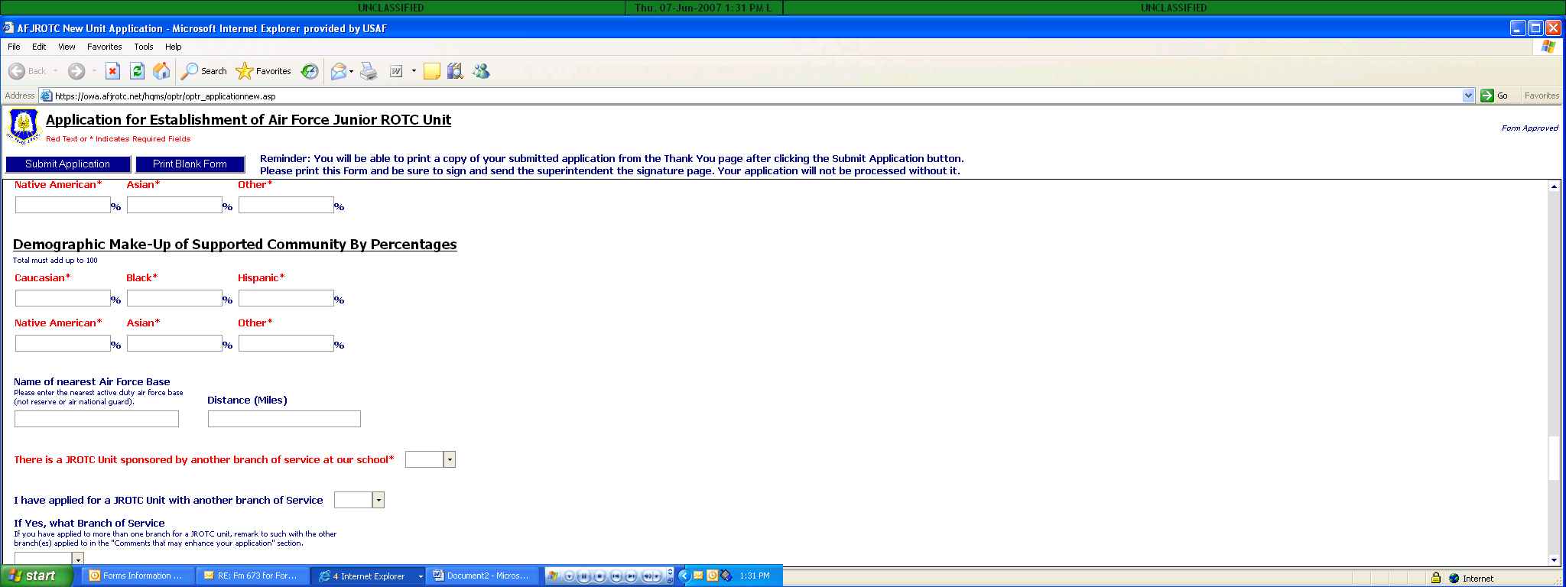This screenshot has height=587, width=1566.
Task: Open the View menu
Action: (67, 47)
